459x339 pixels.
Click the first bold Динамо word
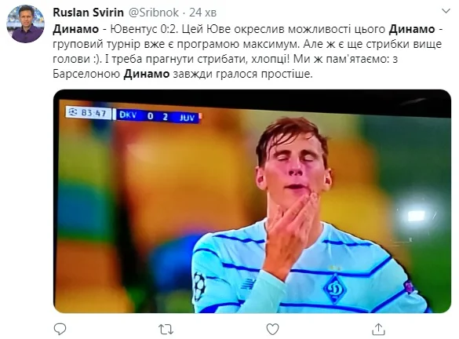(76, 29)
